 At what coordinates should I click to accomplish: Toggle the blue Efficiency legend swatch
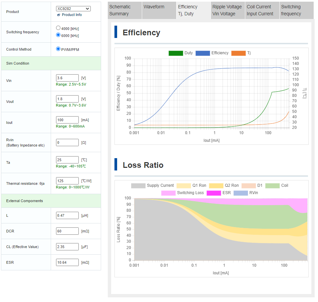(x=203, y=53)
